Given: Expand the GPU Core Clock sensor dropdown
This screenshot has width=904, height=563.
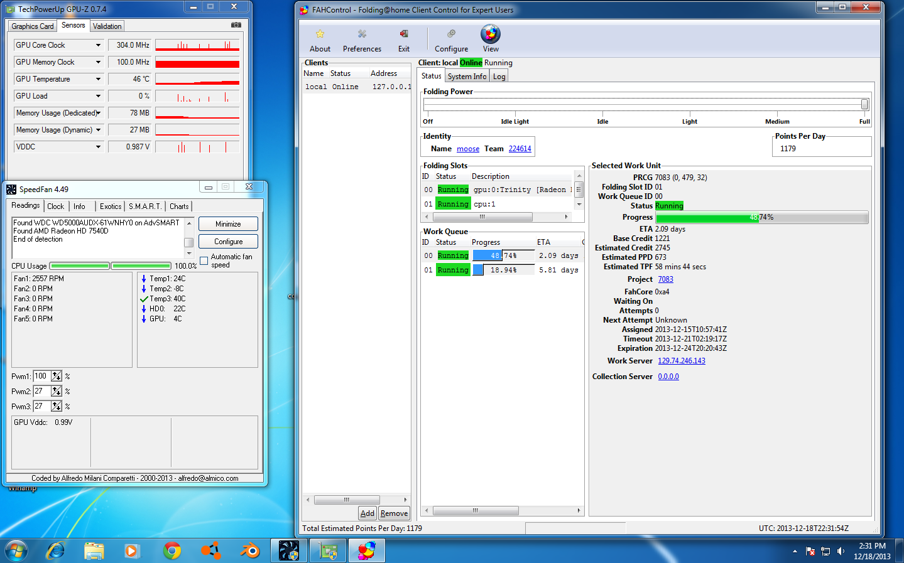Looking at the screenshot, I should [x=98, y=45].
